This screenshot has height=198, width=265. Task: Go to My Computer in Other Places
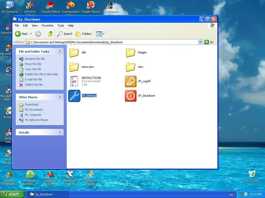click(x=33, y=115)
